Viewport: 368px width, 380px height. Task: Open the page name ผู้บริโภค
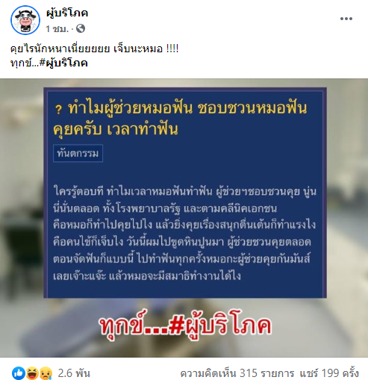[67, 13]
